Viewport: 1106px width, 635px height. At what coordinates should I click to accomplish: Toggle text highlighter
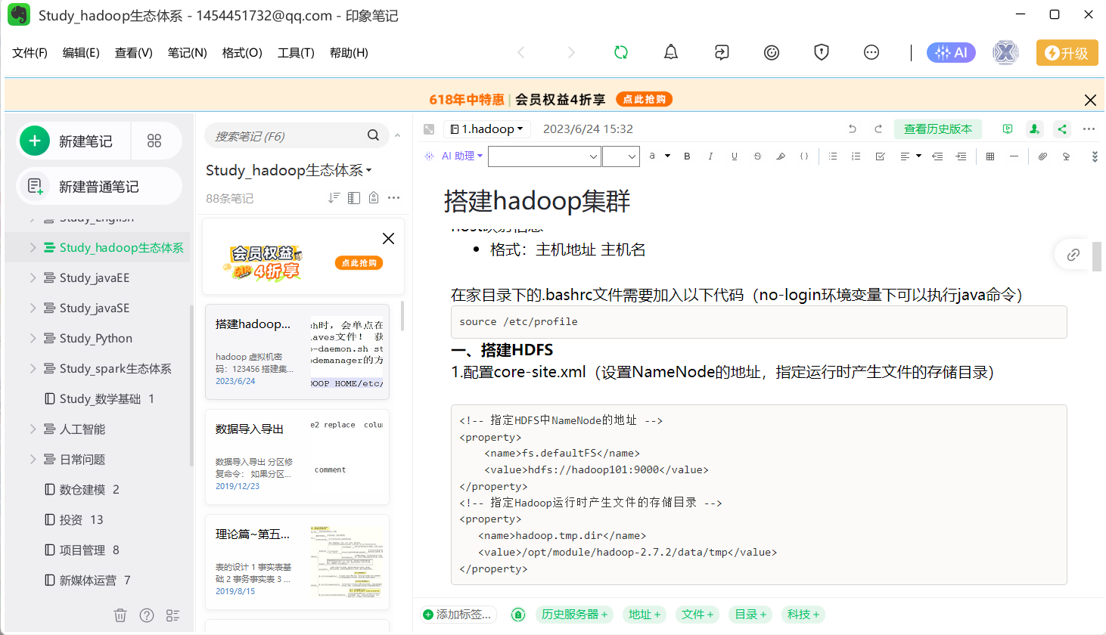click(x=781, y=156)
